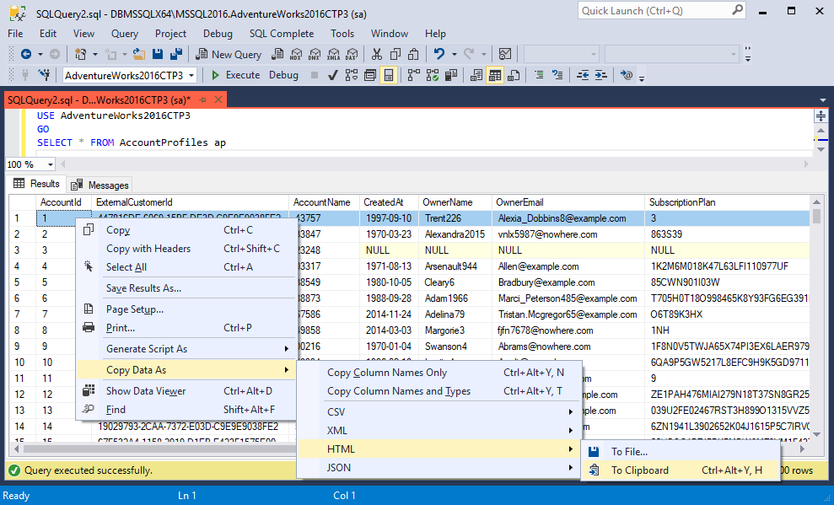The height and width of the screenshot is (505, 834).
Task: Click the Cut scissors icon
Action: tap(377, 54)
